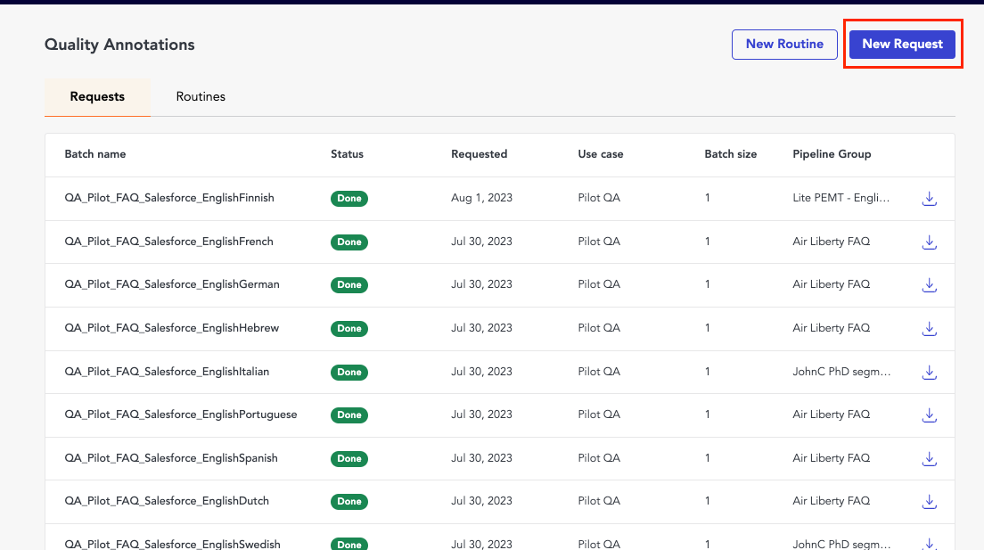
Task: Open QA_Pilot_FAQ_Salesforce_EnglishHebrew batch
Action: (172, 328)
